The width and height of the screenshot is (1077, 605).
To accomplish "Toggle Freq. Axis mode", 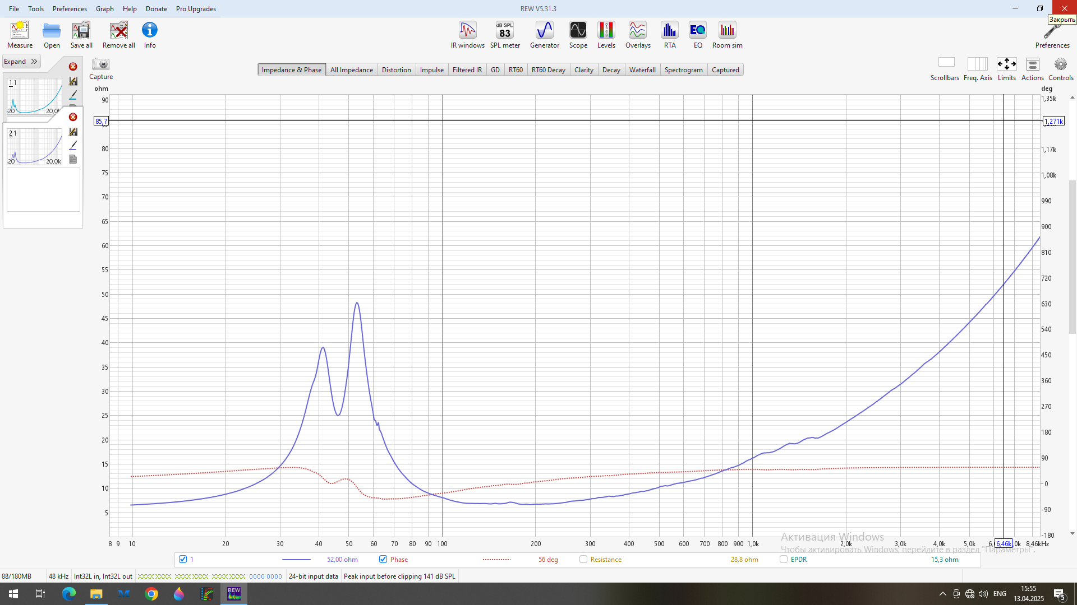I will coord(978,69).
